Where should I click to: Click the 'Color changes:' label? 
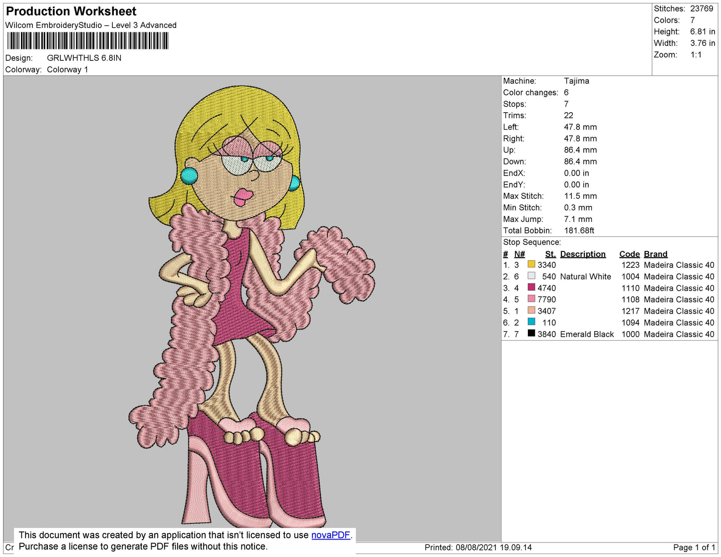click(530, 92)
